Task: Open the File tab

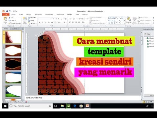Action: pyautogui.click(x=6, y=14)
